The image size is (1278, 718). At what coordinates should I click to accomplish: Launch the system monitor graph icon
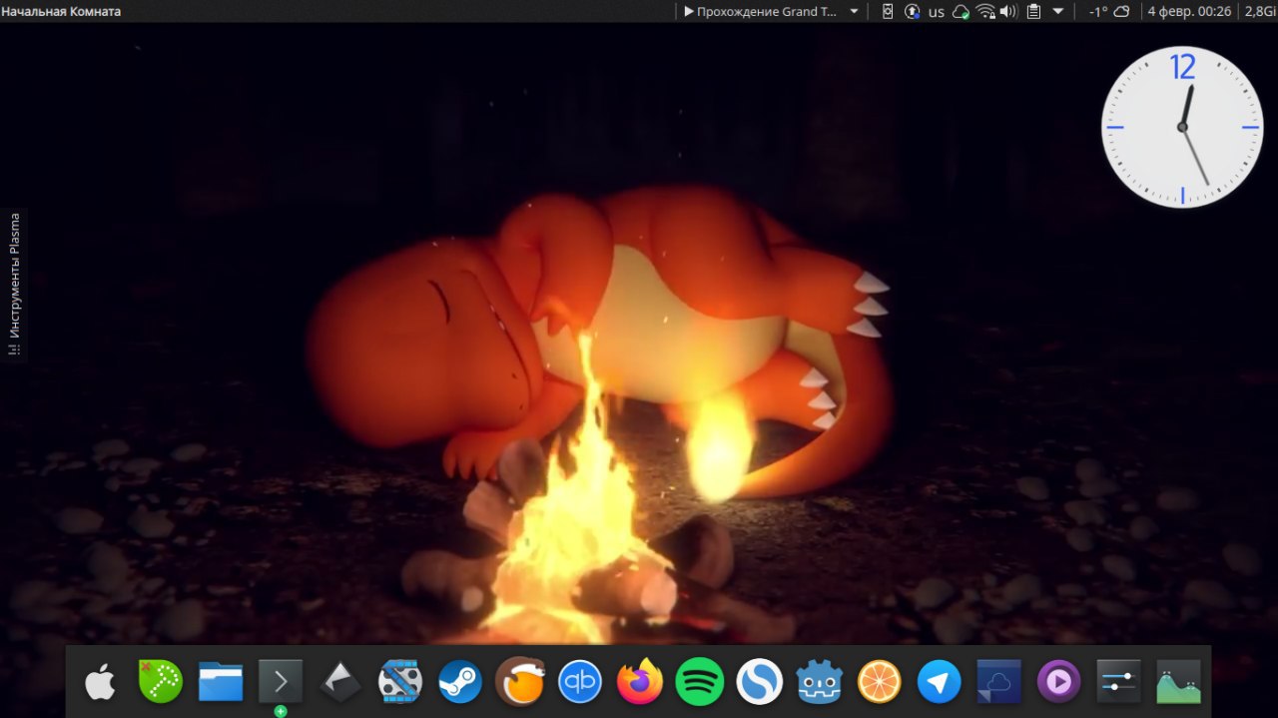[x=1179, y=683]
